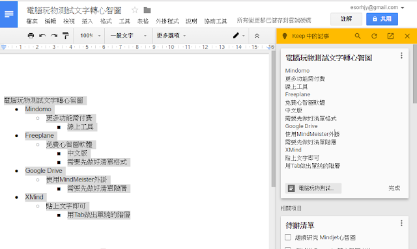Viewport: 417px width, 249px height.
Task: Redo with the redo arrow
Action: click(x=54, y=36)
